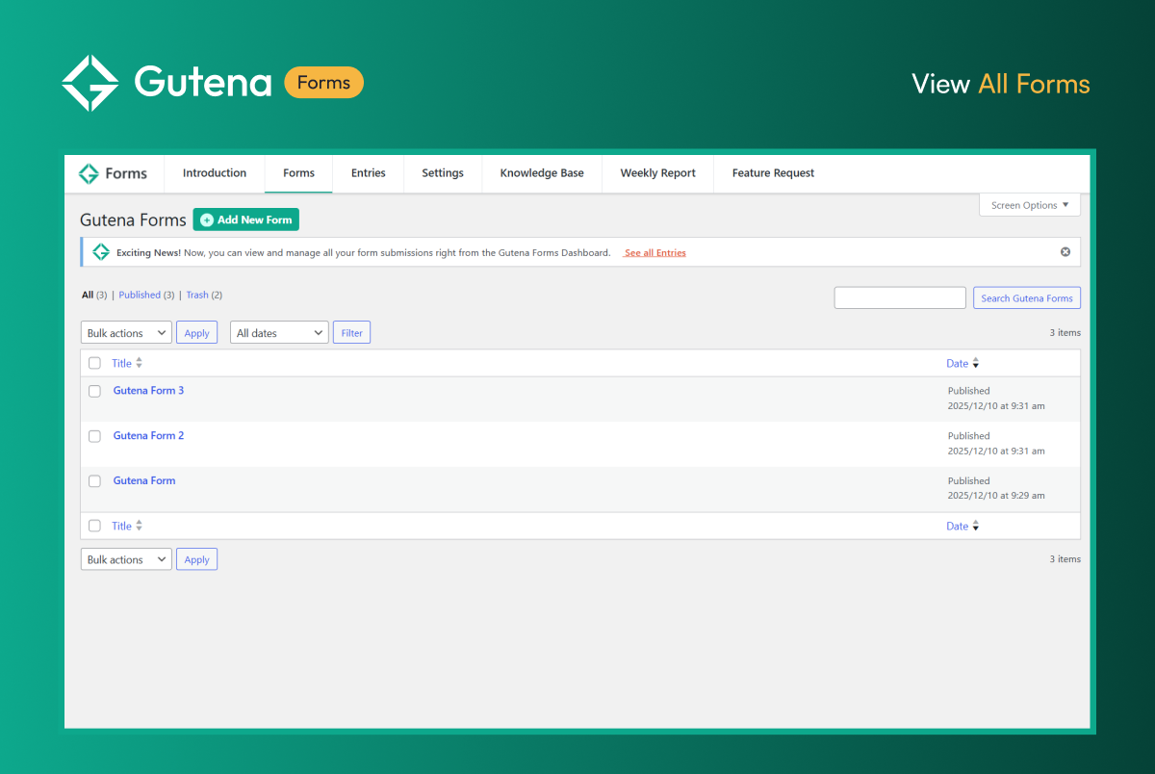Select the checkbox for Gutena Form 3
The width and height of the screenshot is (1155, 774).
click(94, 391)
